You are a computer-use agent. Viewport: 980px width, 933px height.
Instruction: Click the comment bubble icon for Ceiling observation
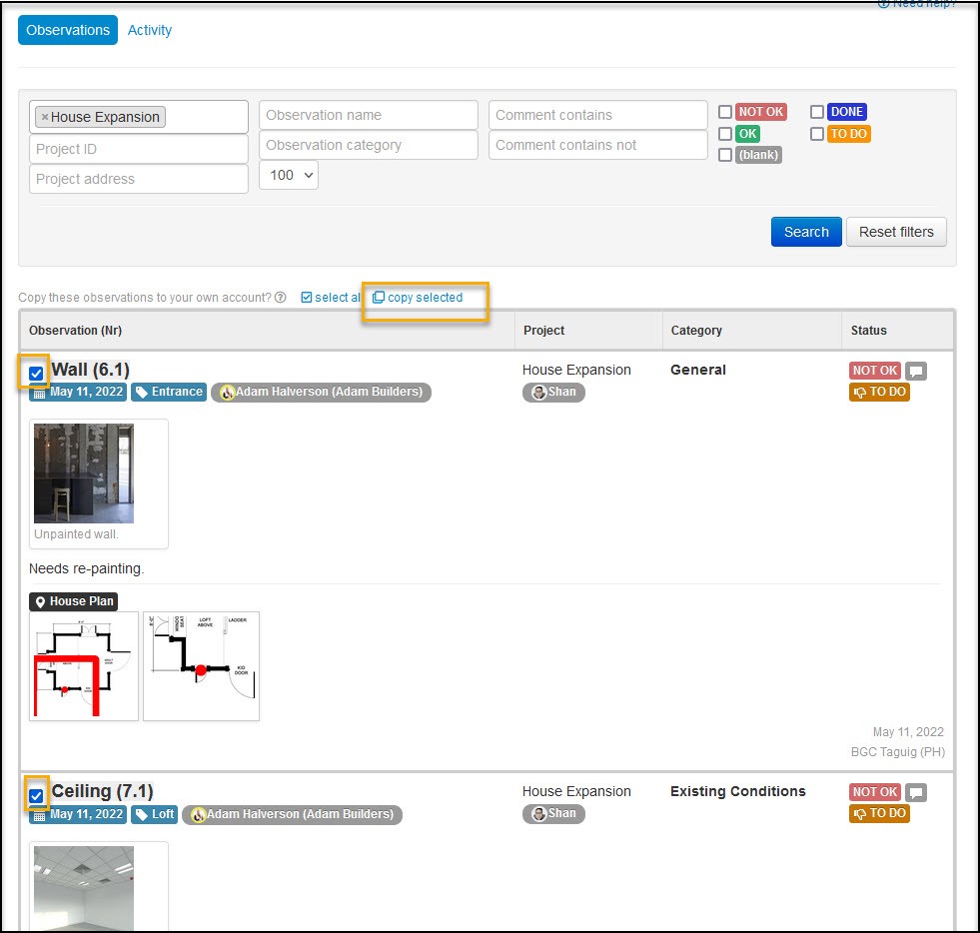click(x=916, y=793)
